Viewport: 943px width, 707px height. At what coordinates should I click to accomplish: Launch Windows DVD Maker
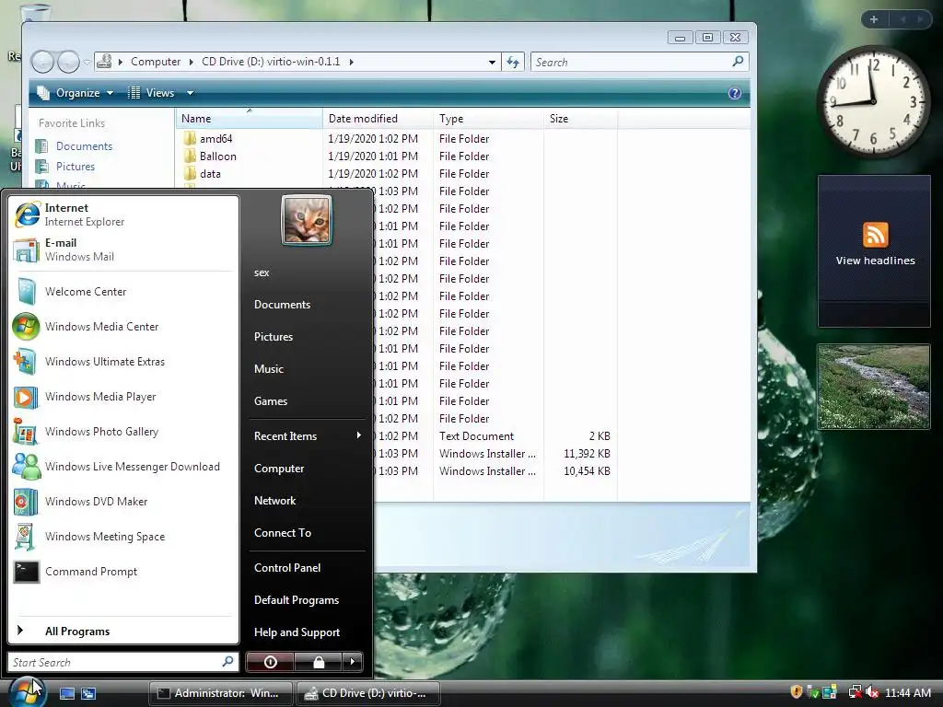(123, 502)
